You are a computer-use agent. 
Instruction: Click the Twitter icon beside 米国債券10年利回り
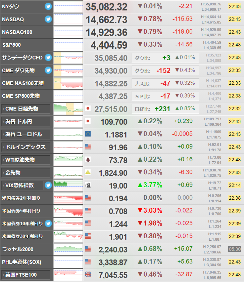point(48,224)
